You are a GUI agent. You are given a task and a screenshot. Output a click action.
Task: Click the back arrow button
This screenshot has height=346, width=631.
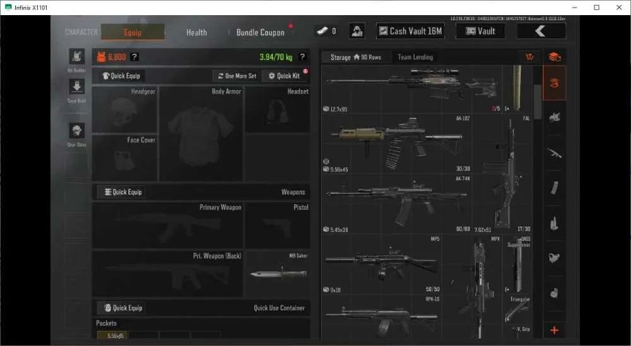(x=541, y=31)
